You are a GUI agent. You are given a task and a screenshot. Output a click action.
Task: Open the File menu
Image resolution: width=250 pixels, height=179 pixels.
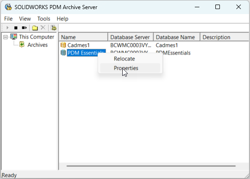tap(8, 19)
